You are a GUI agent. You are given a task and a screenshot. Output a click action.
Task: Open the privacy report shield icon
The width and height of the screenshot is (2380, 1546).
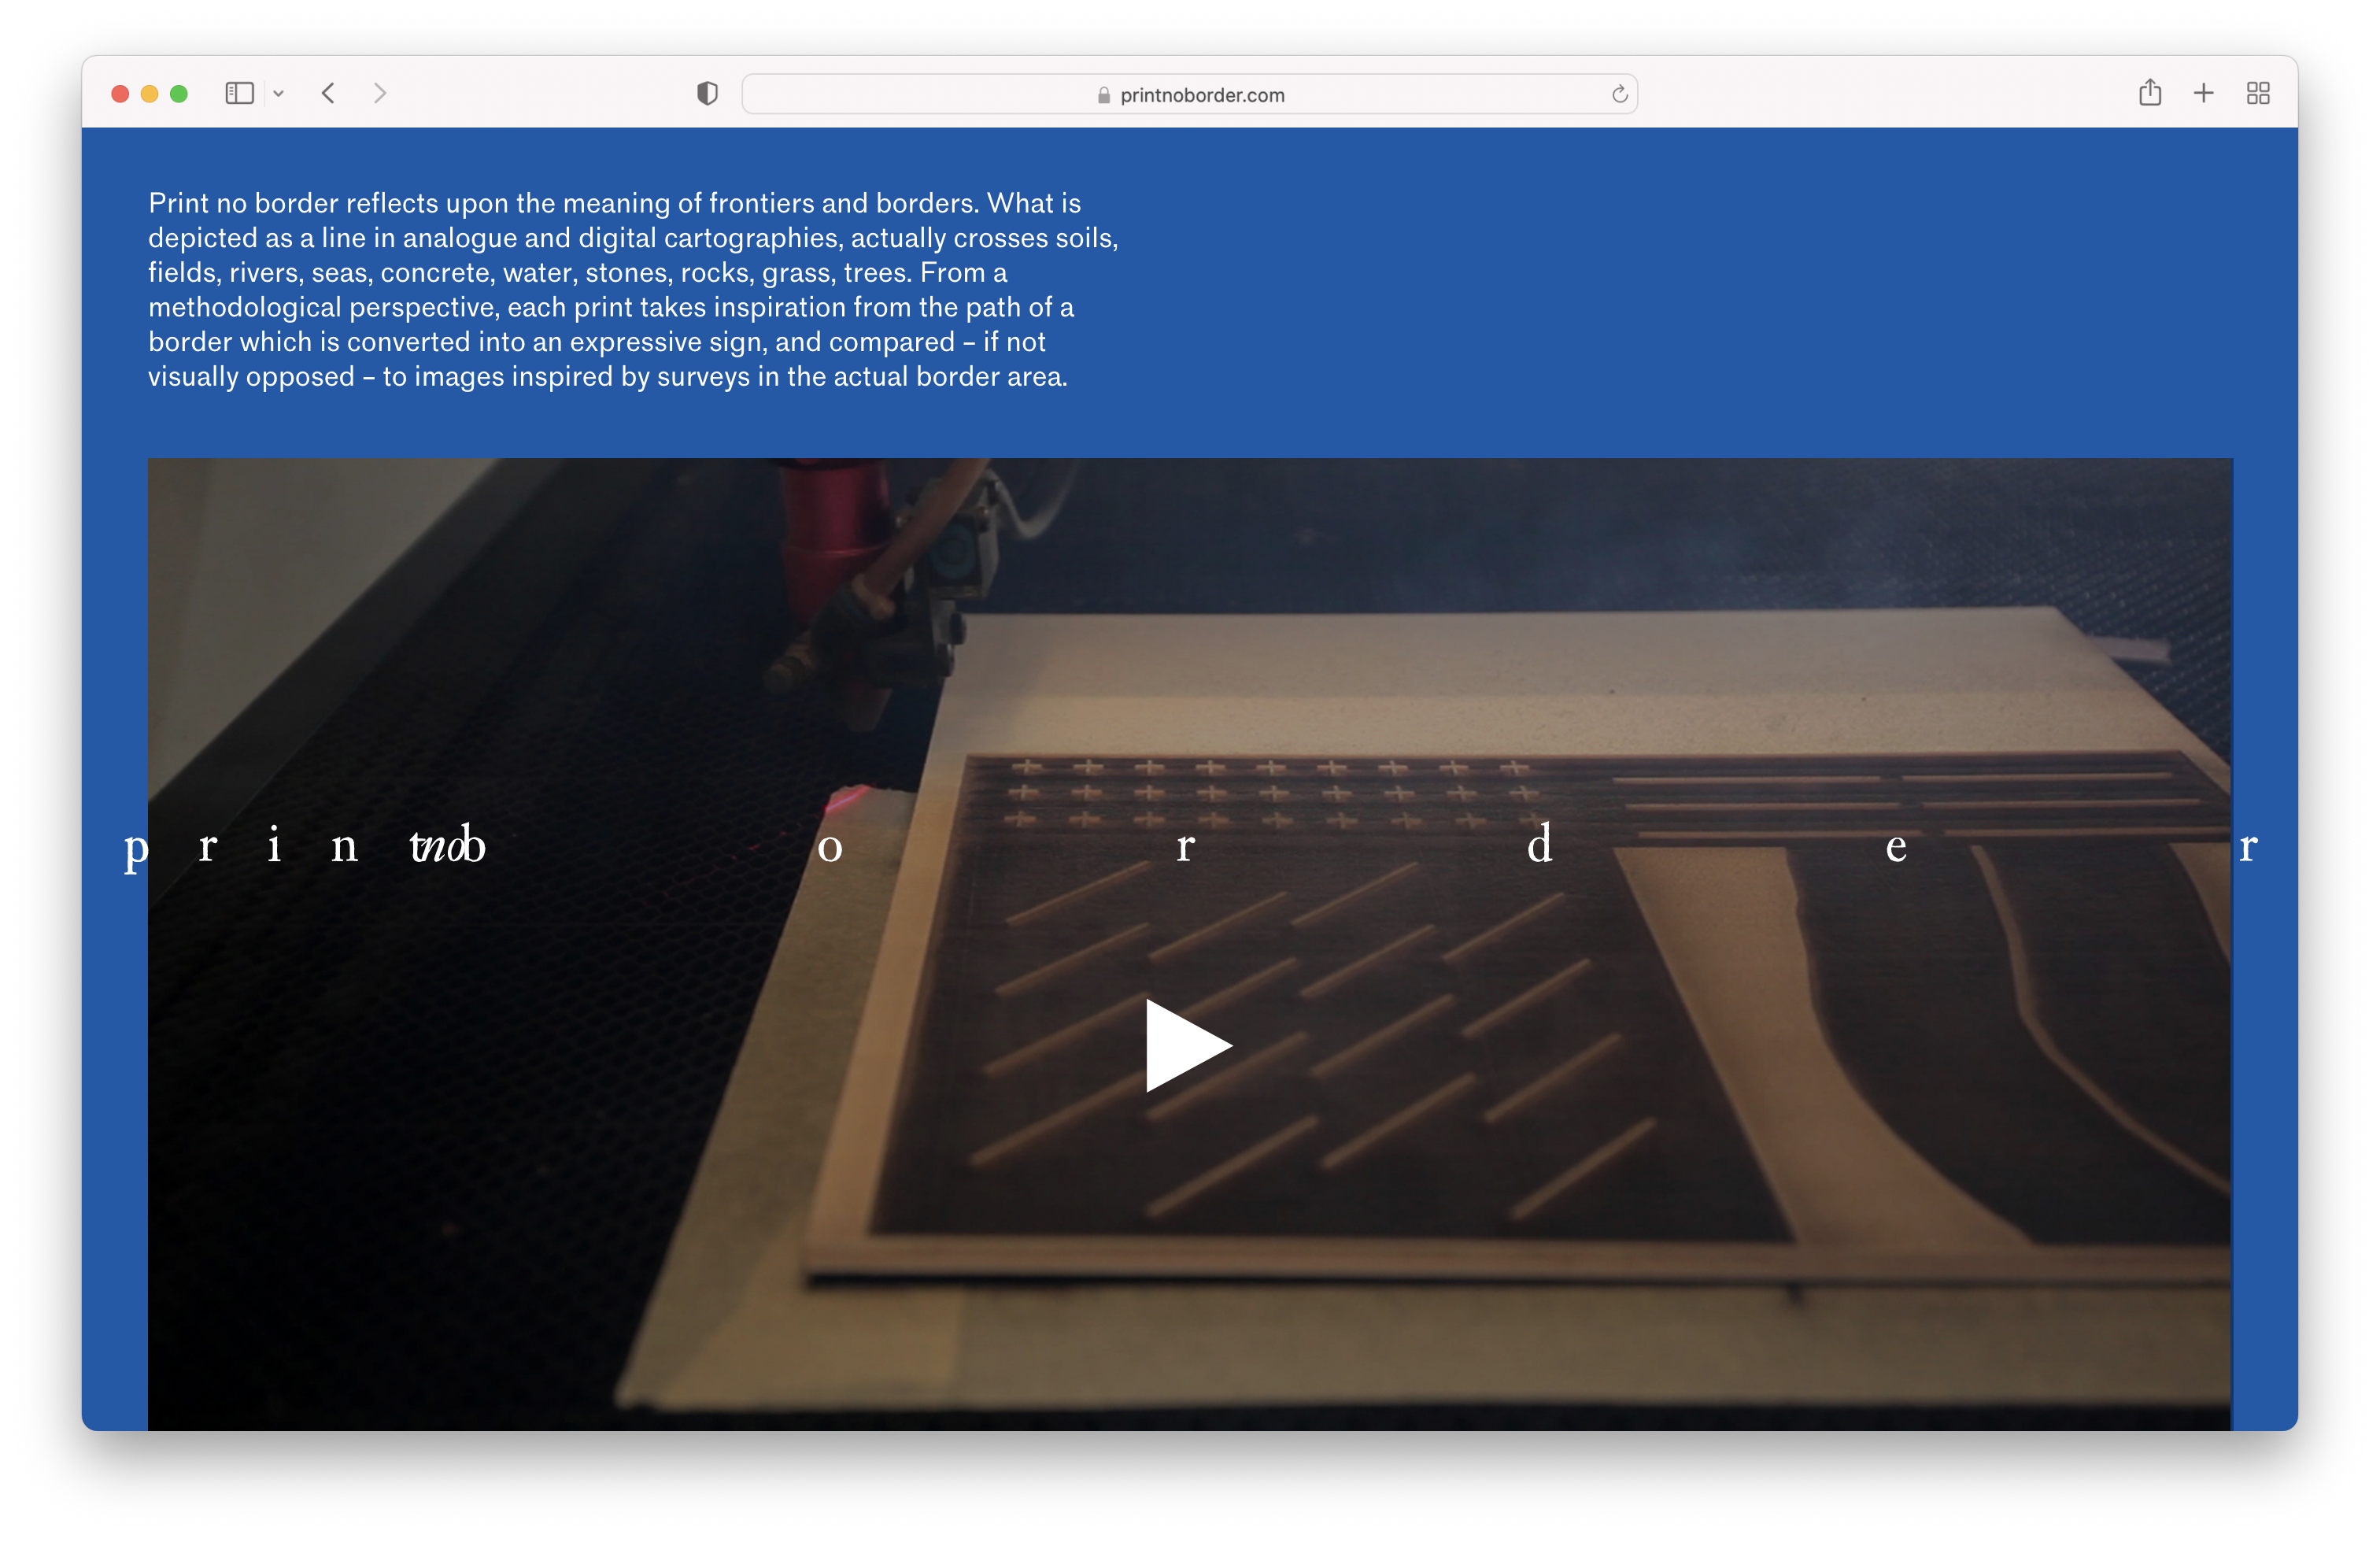coord(707,94)
